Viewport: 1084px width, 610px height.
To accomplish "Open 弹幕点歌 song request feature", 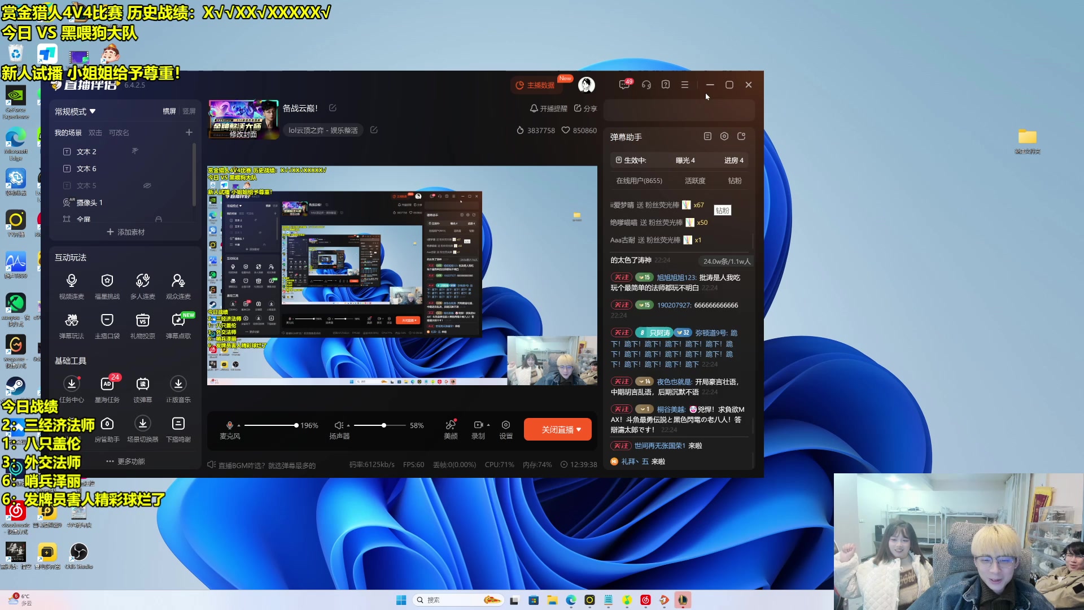I will click(x=178, y=326).
